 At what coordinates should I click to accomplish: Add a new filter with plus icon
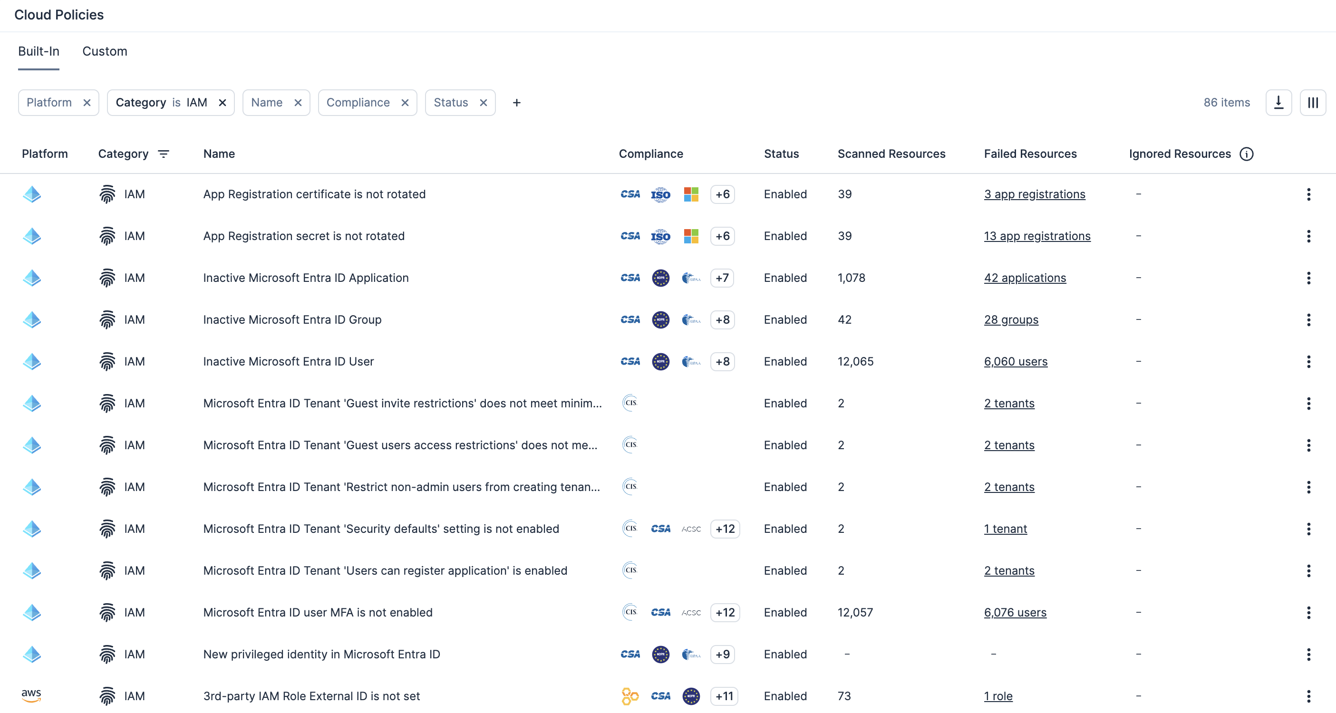coord(516,103)
